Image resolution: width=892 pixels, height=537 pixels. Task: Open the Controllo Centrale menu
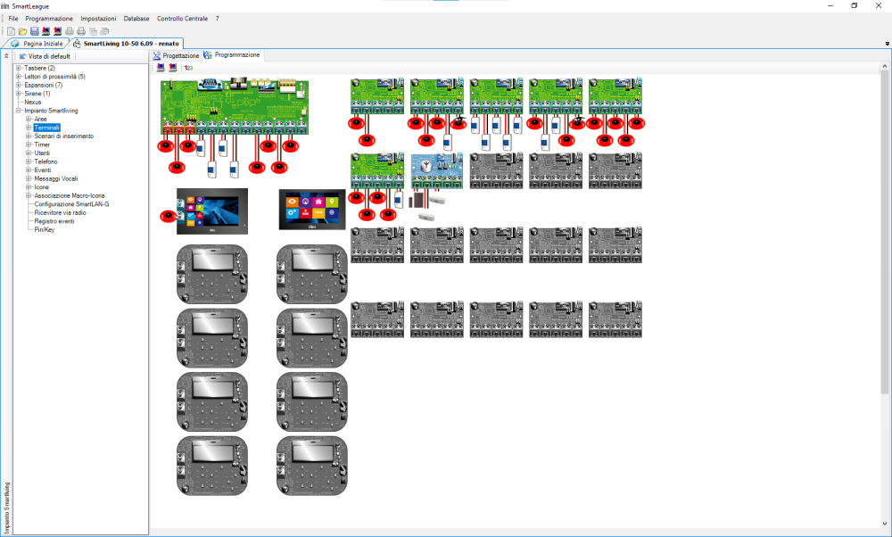pyautogui.click(x=182, y=19)
